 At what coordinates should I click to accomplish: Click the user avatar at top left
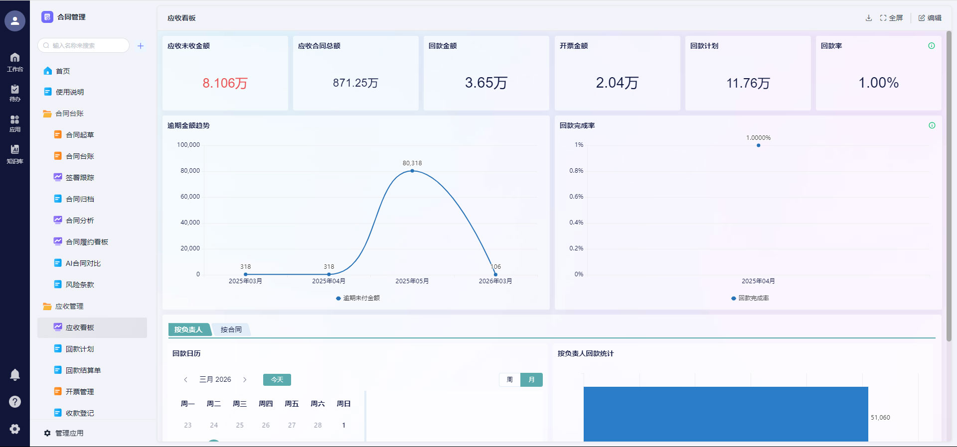(x=15, y=21)
